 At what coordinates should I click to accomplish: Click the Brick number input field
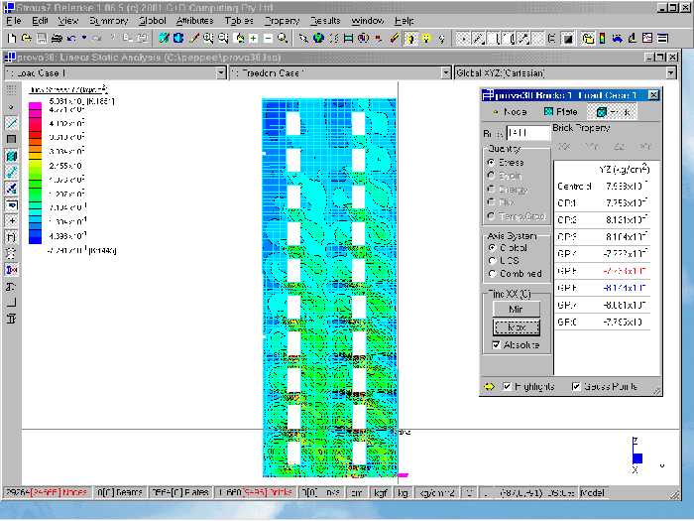click(527, 132)
